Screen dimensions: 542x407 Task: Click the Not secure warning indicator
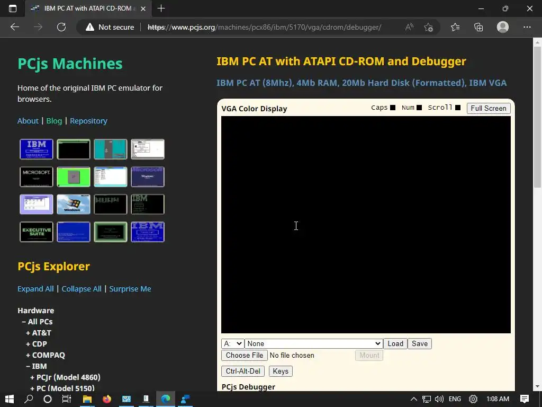point(110,27)
